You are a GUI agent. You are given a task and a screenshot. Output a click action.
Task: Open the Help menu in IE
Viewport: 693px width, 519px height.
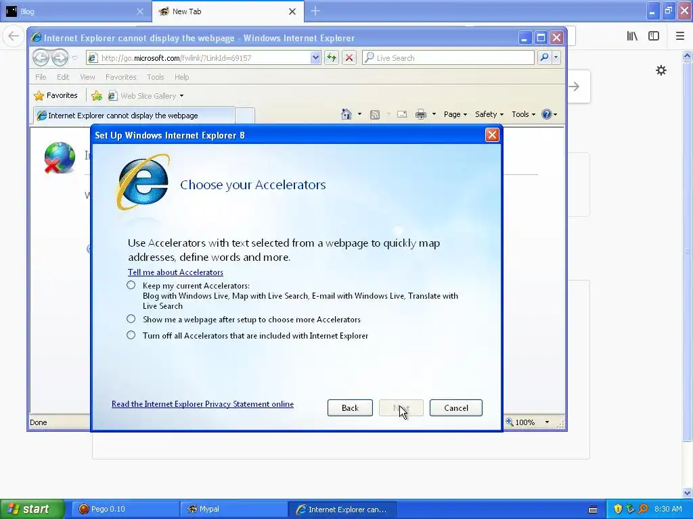click(x=181, y=77)
